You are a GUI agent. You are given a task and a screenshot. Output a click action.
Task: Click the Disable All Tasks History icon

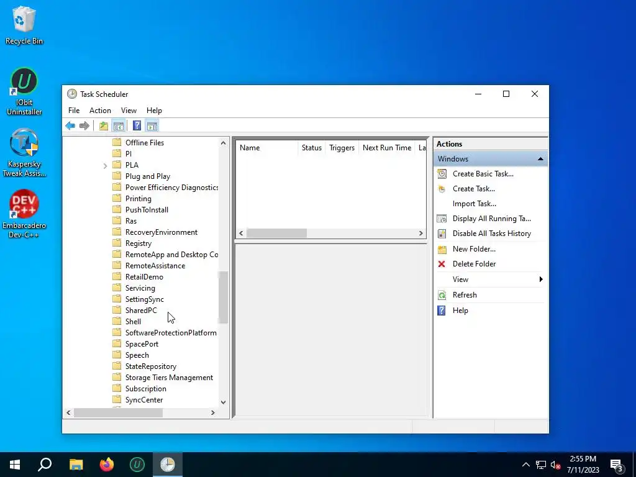(442, 234)
